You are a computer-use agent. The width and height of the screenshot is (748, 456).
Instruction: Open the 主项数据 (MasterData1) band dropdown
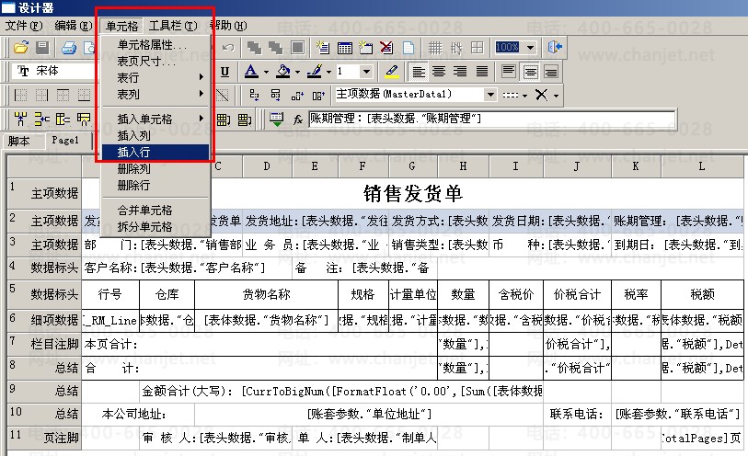click(490, 95)
